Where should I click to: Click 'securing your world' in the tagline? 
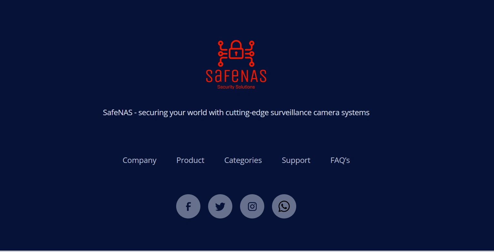173,113
